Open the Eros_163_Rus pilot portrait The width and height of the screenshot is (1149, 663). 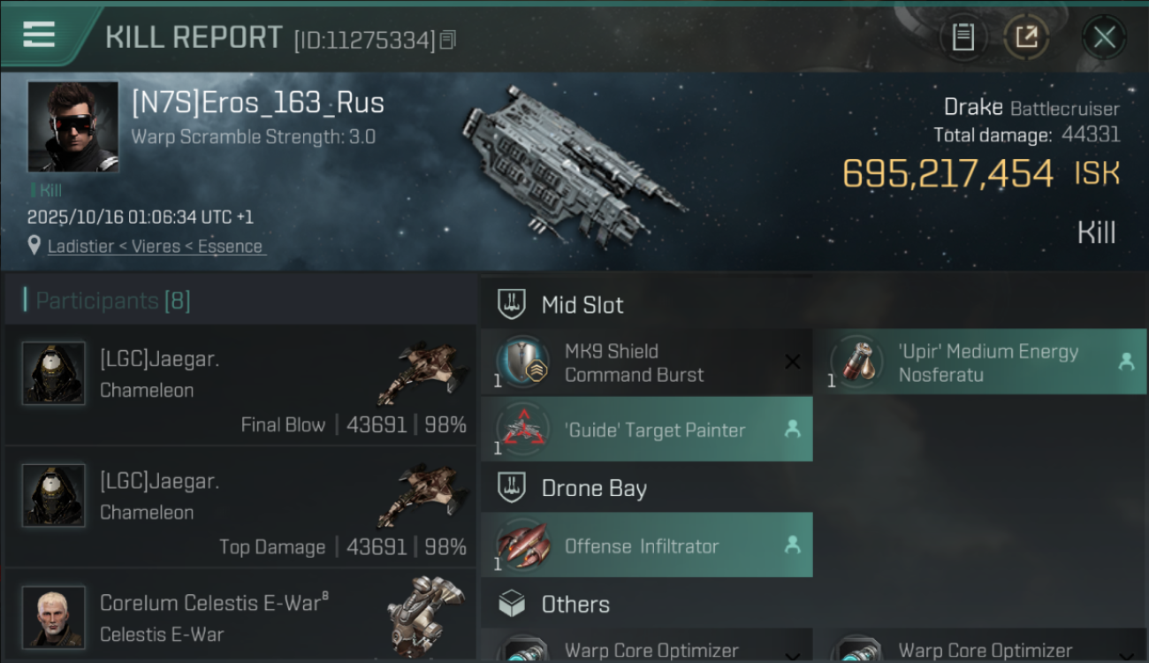72,126
